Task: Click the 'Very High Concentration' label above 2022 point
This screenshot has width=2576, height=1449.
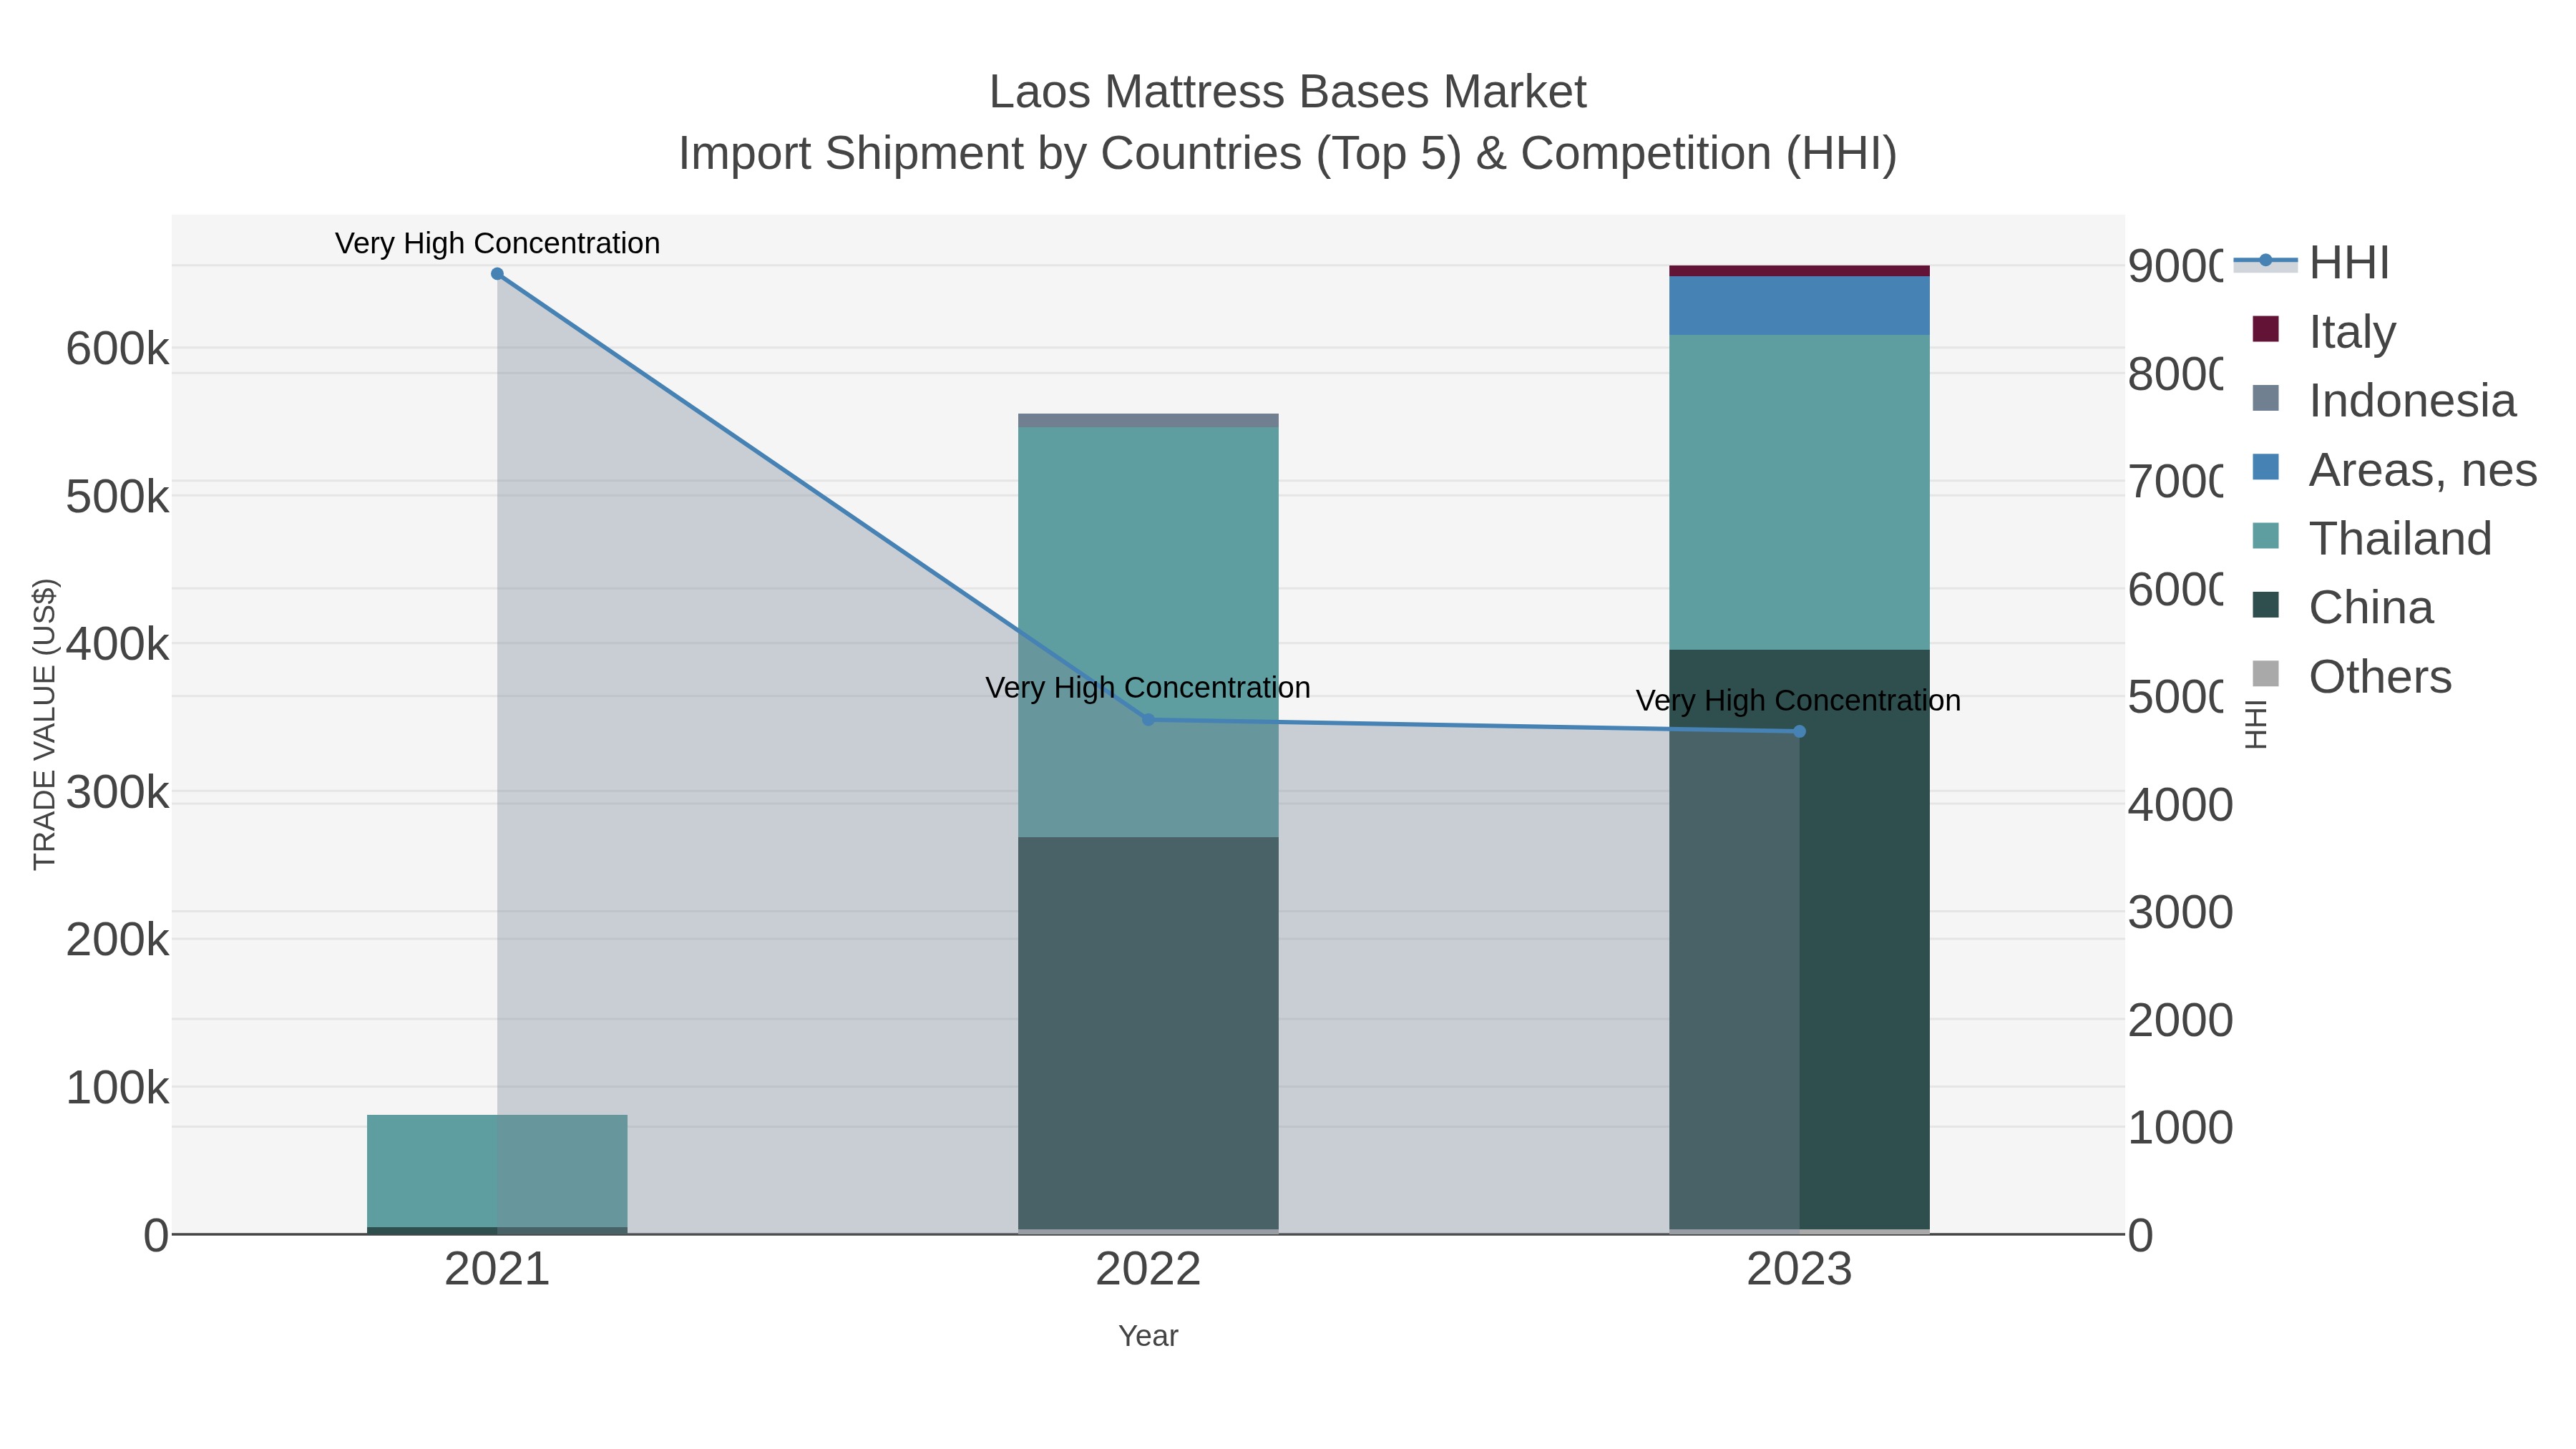Action: [1148, 688]
